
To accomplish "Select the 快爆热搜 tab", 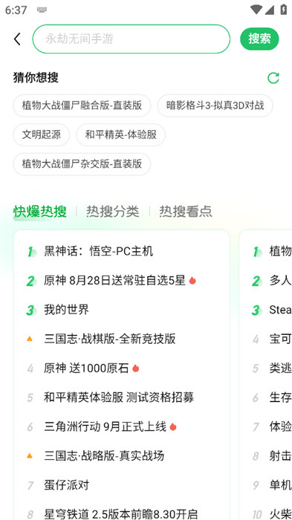I will [40, 212].
